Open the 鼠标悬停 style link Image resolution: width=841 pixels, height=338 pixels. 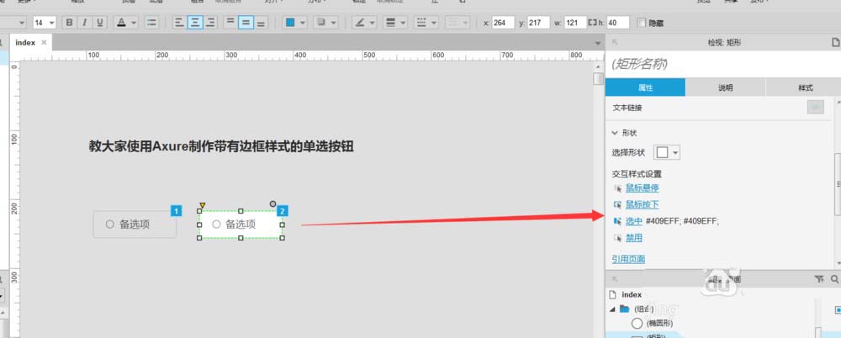click(642, 187)
